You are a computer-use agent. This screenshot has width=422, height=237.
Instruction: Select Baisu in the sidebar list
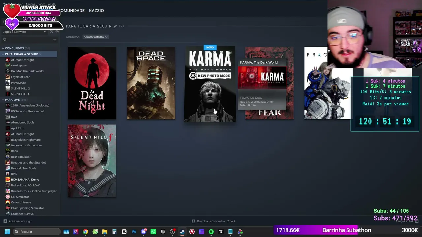[15, 151]
